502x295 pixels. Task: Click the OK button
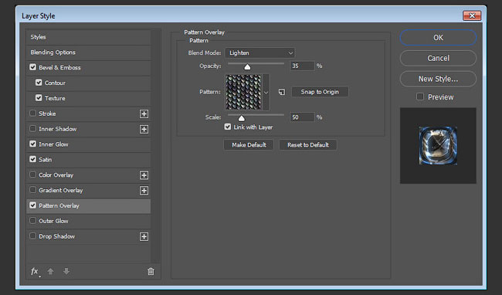click(438, 38)
